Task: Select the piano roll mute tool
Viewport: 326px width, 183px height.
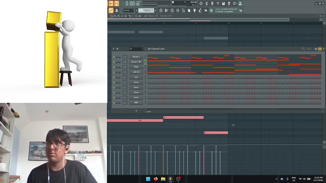Action: (x=126, y=16)
